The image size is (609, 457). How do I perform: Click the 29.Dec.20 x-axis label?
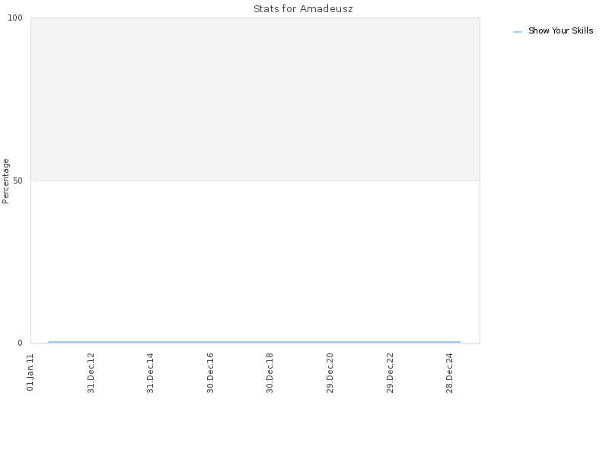[330, 372]
